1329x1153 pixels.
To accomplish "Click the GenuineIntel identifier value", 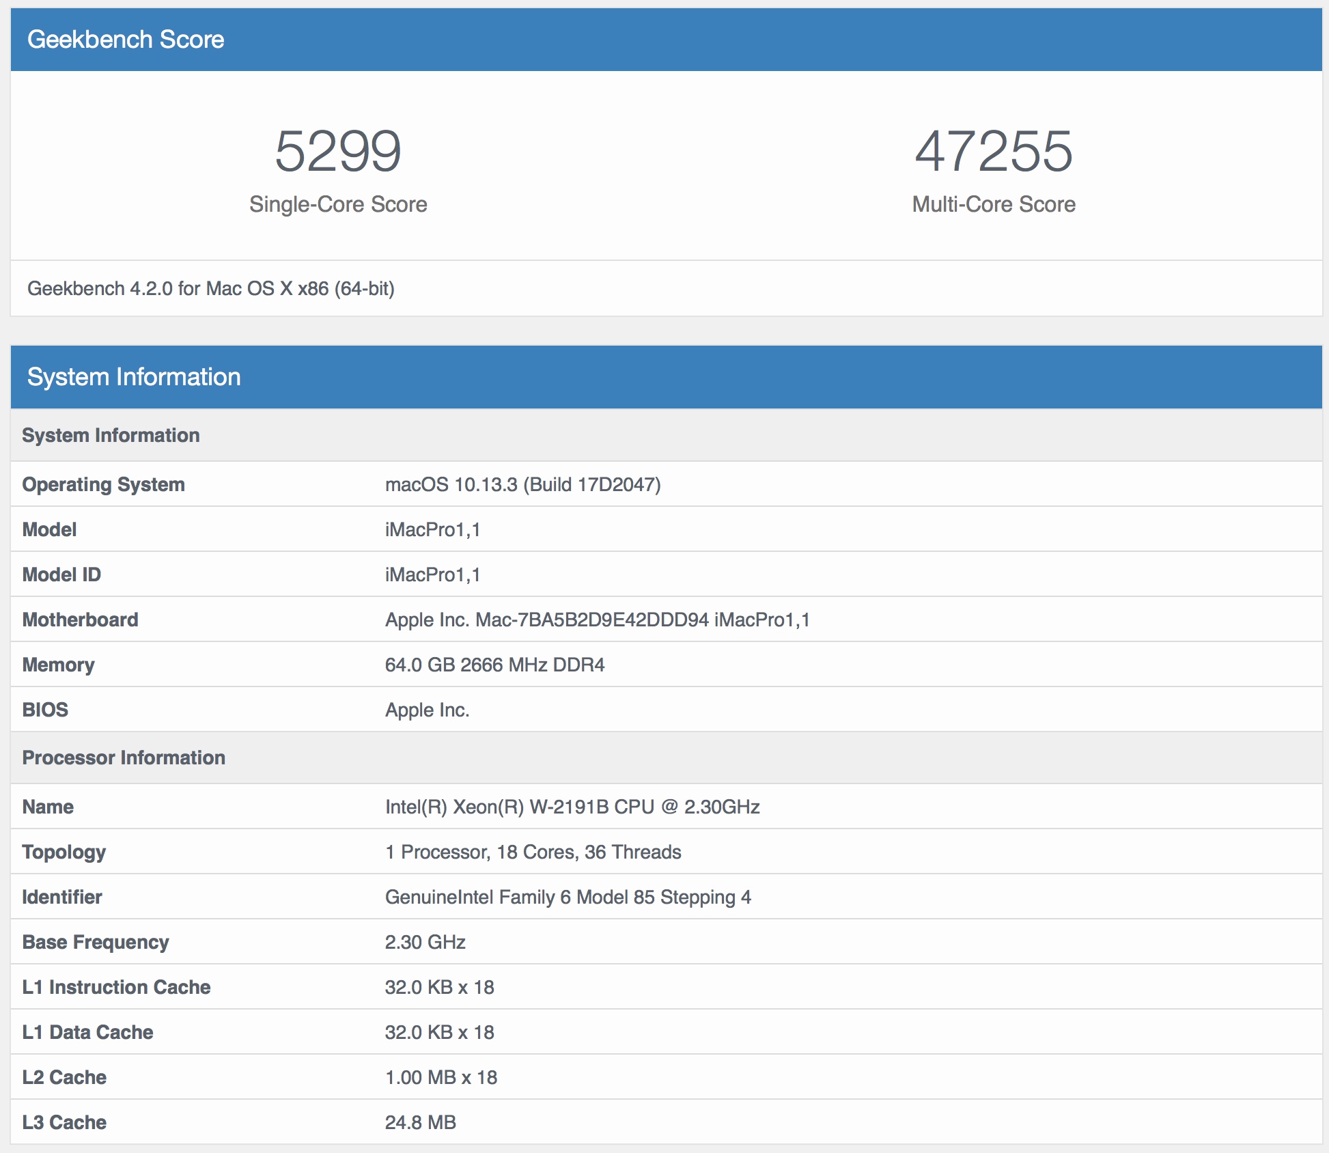I will point(568,897).
